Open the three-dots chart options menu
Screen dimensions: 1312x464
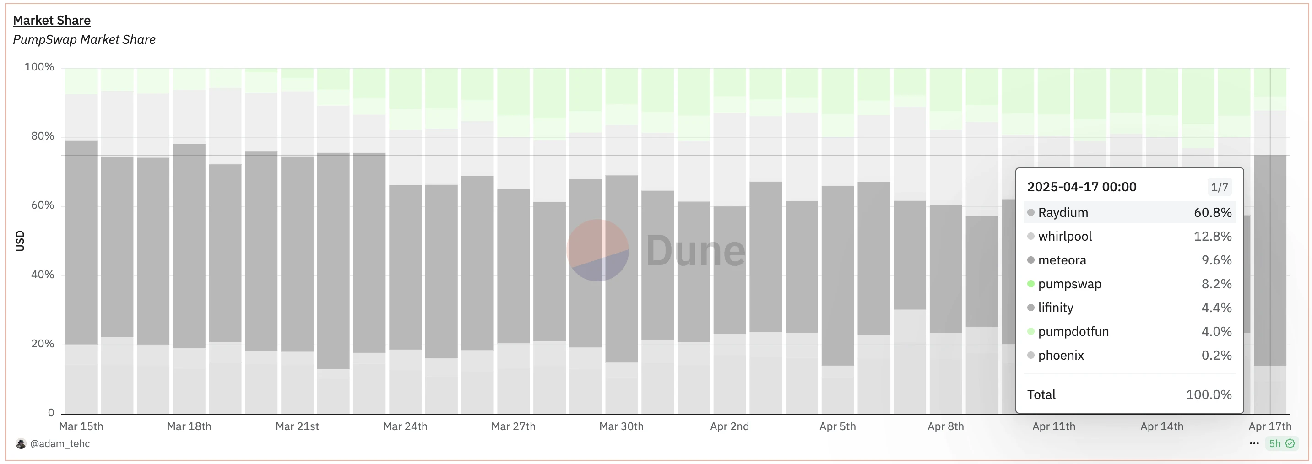1254,443
